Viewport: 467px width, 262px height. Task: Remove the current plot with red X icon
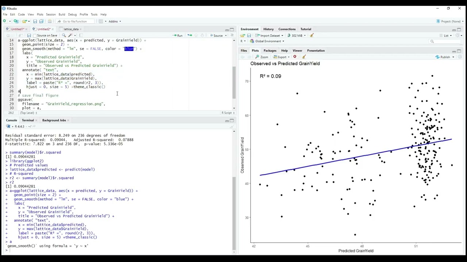coord(295,57)
